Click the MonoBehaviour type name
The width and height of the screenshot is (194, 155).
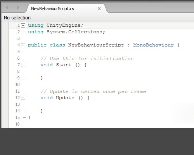(154, 45)
